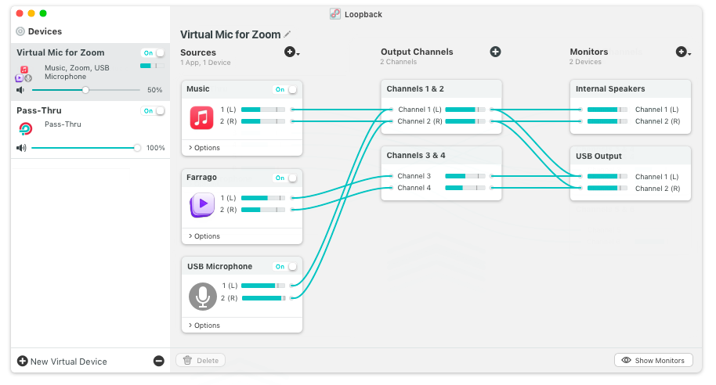
Task: Select the USB Output monitor block
Action: [x=630, y=174]
